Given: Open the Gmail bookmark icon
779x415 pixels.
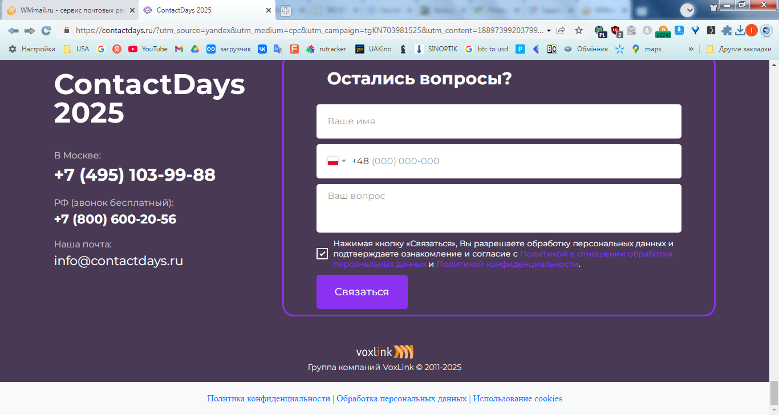Looking at the screenshot, I should point(179,49).
